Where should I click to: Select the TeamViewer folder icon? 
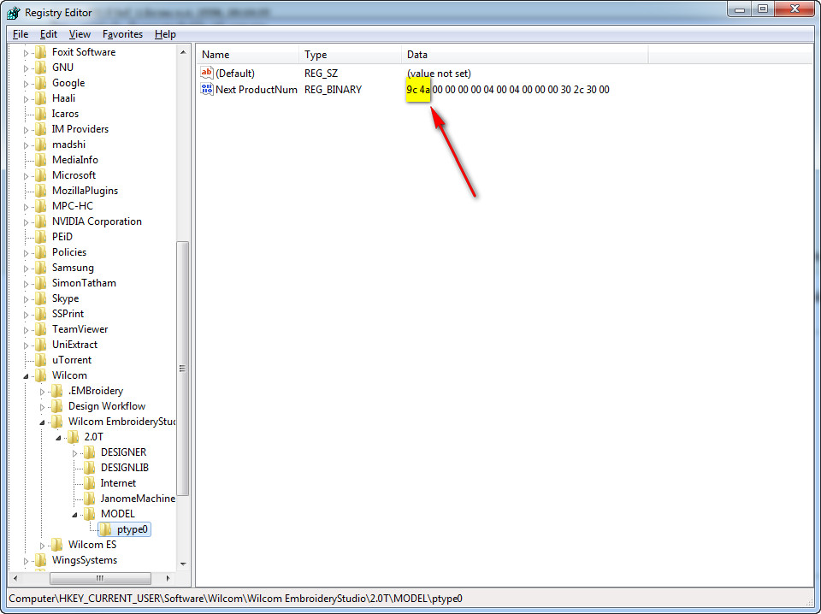coord(41,329)
